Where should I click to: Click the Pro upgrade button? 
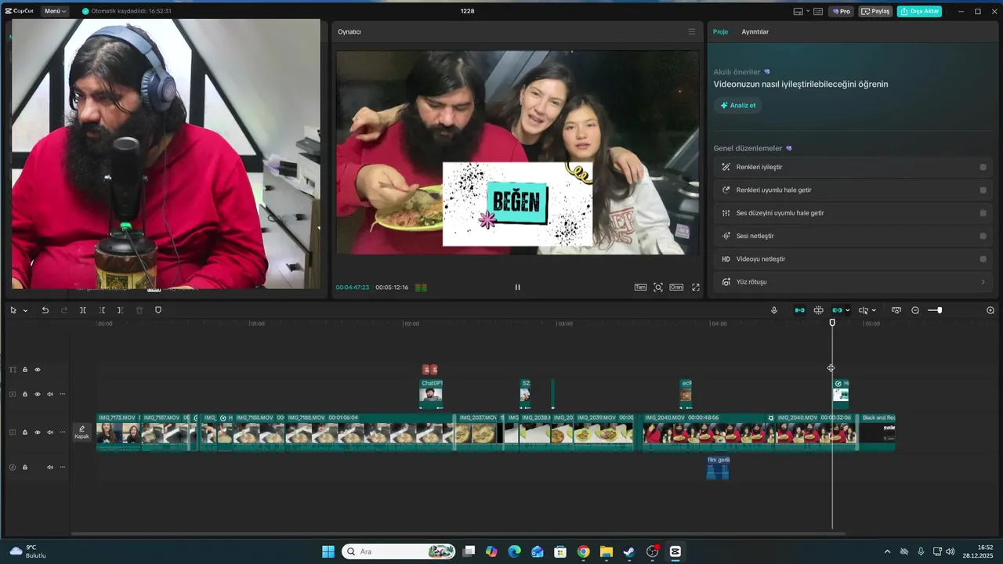coord(842,12)
